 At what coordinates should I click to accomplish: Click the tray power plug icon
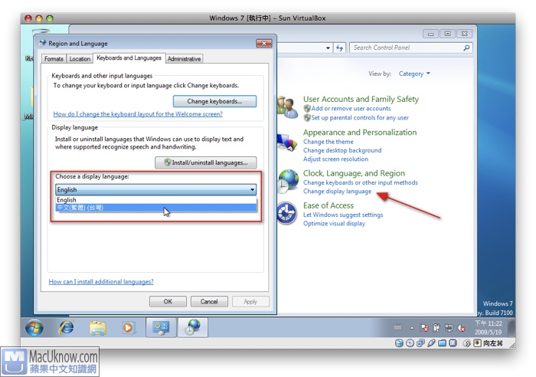pyautogui.click(x=436, y=328)
